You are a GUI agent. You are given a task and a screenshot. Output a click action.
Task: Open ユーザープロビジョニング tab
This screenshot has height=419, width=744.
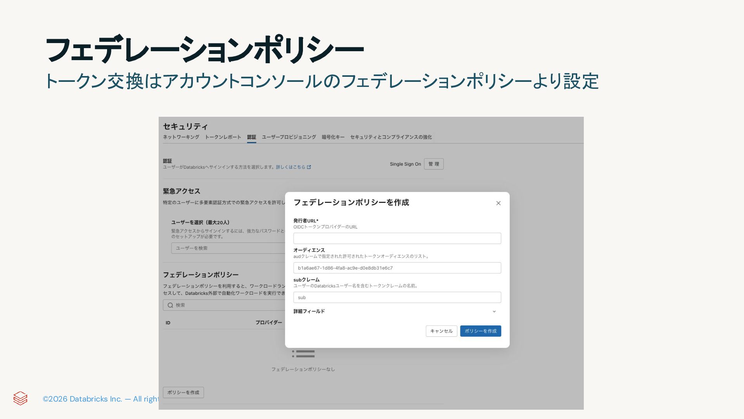click(x=289, y=137)
